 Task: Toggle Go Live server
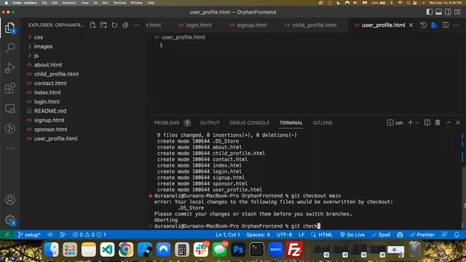click(x=352, y=234)
